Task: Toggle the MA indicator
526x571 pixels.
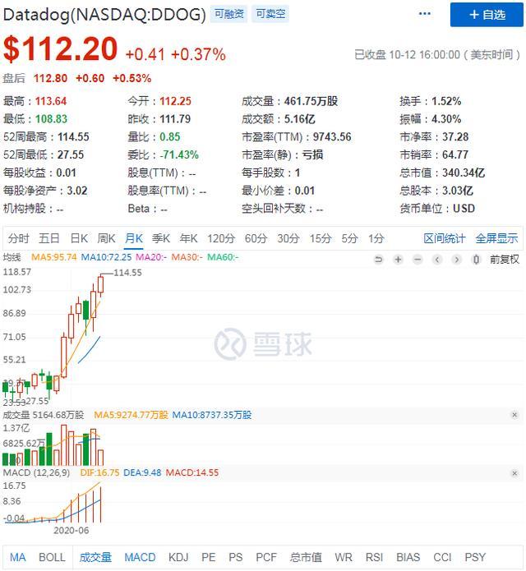Action: click(x=18, y=557)
